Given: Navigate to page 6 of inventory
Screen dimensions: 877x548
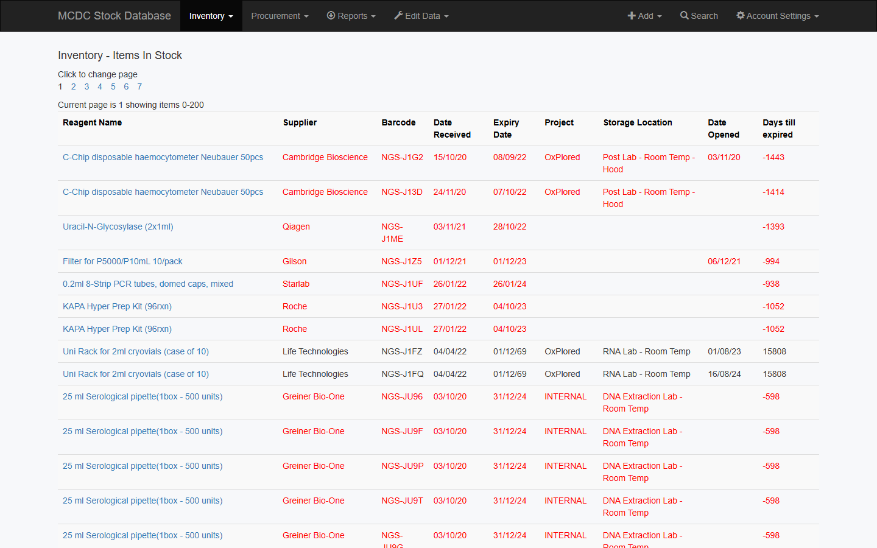Looking at the screenshot, I should [126, 86].
